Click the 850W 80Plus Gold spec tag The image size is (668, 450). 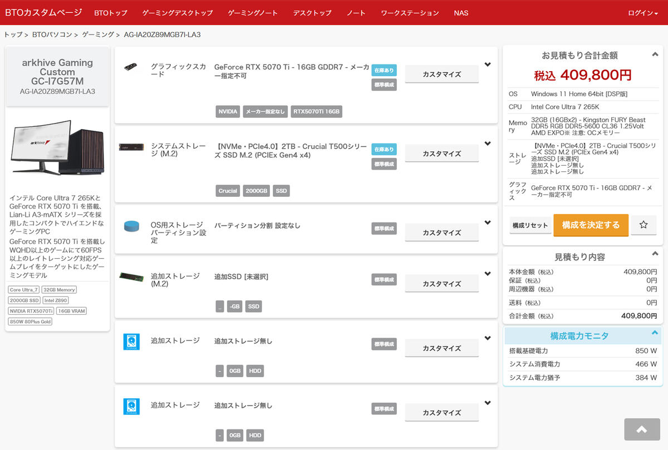tap(30, 322)
